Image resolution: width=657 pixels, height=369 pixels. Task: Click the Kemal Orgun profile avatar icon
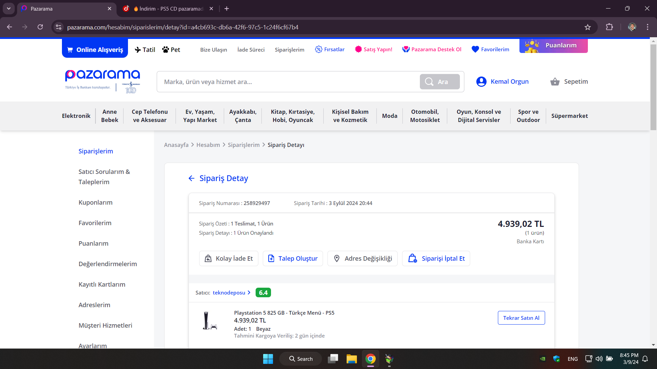click(x=481, y=82)
